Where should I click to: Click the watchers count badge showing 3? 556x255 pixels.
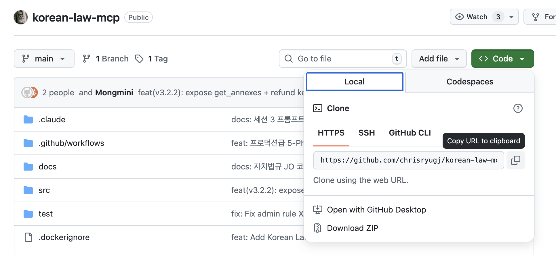[498, 17]
